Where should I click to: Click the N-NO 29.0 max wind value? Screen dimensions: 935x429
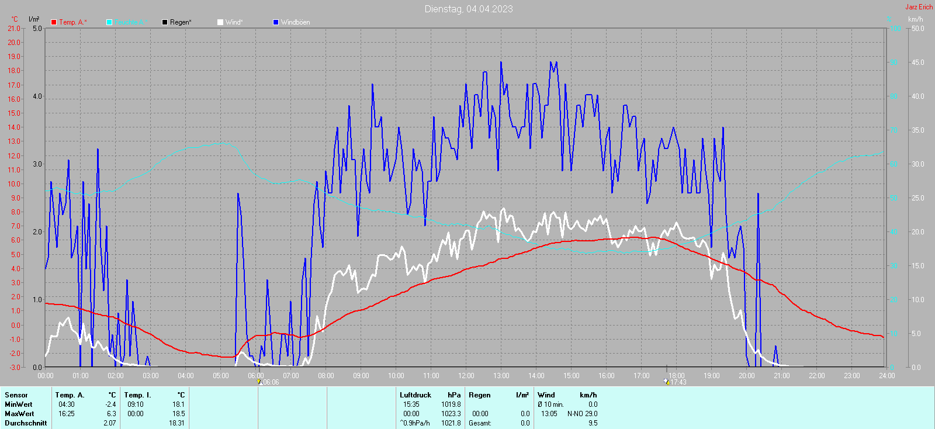point(582,414)
